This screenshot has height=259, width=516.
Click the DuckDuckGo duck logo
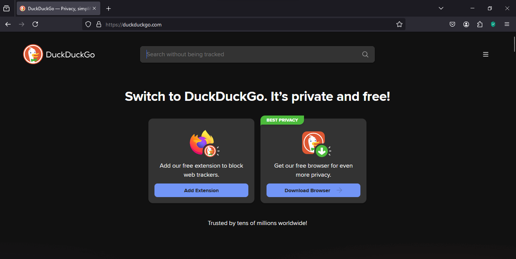click(x=33, y=54)
